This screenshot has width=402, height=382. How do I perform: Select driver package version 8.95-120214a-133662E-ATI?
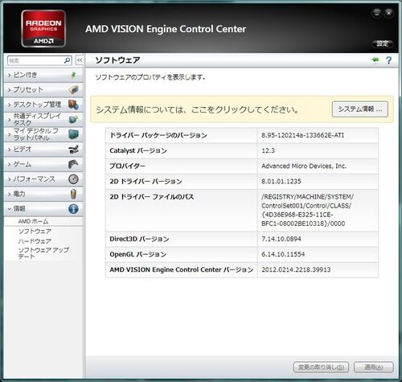[302, 135]
